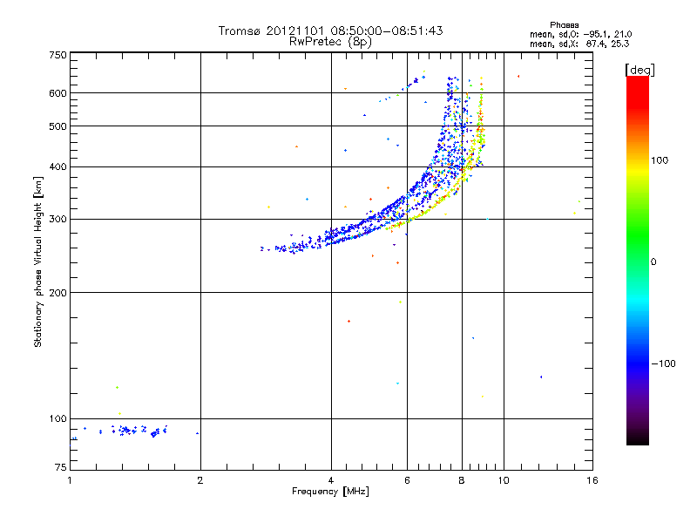
Task: Click the Phases statistics header
Action: click(x=564, y=25)
